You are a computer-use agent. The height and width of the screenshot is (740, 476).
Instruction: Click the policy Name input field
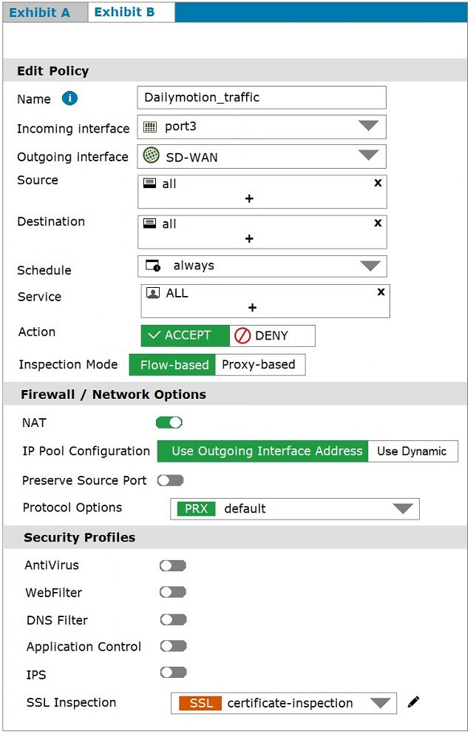[262, 98]
